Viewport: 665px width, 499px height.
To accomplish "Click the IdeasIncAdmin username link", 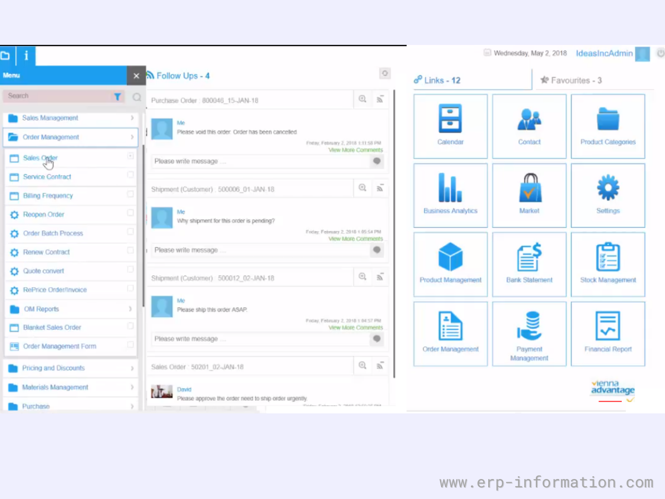I will pyautogui.click(x=604, y=53).
